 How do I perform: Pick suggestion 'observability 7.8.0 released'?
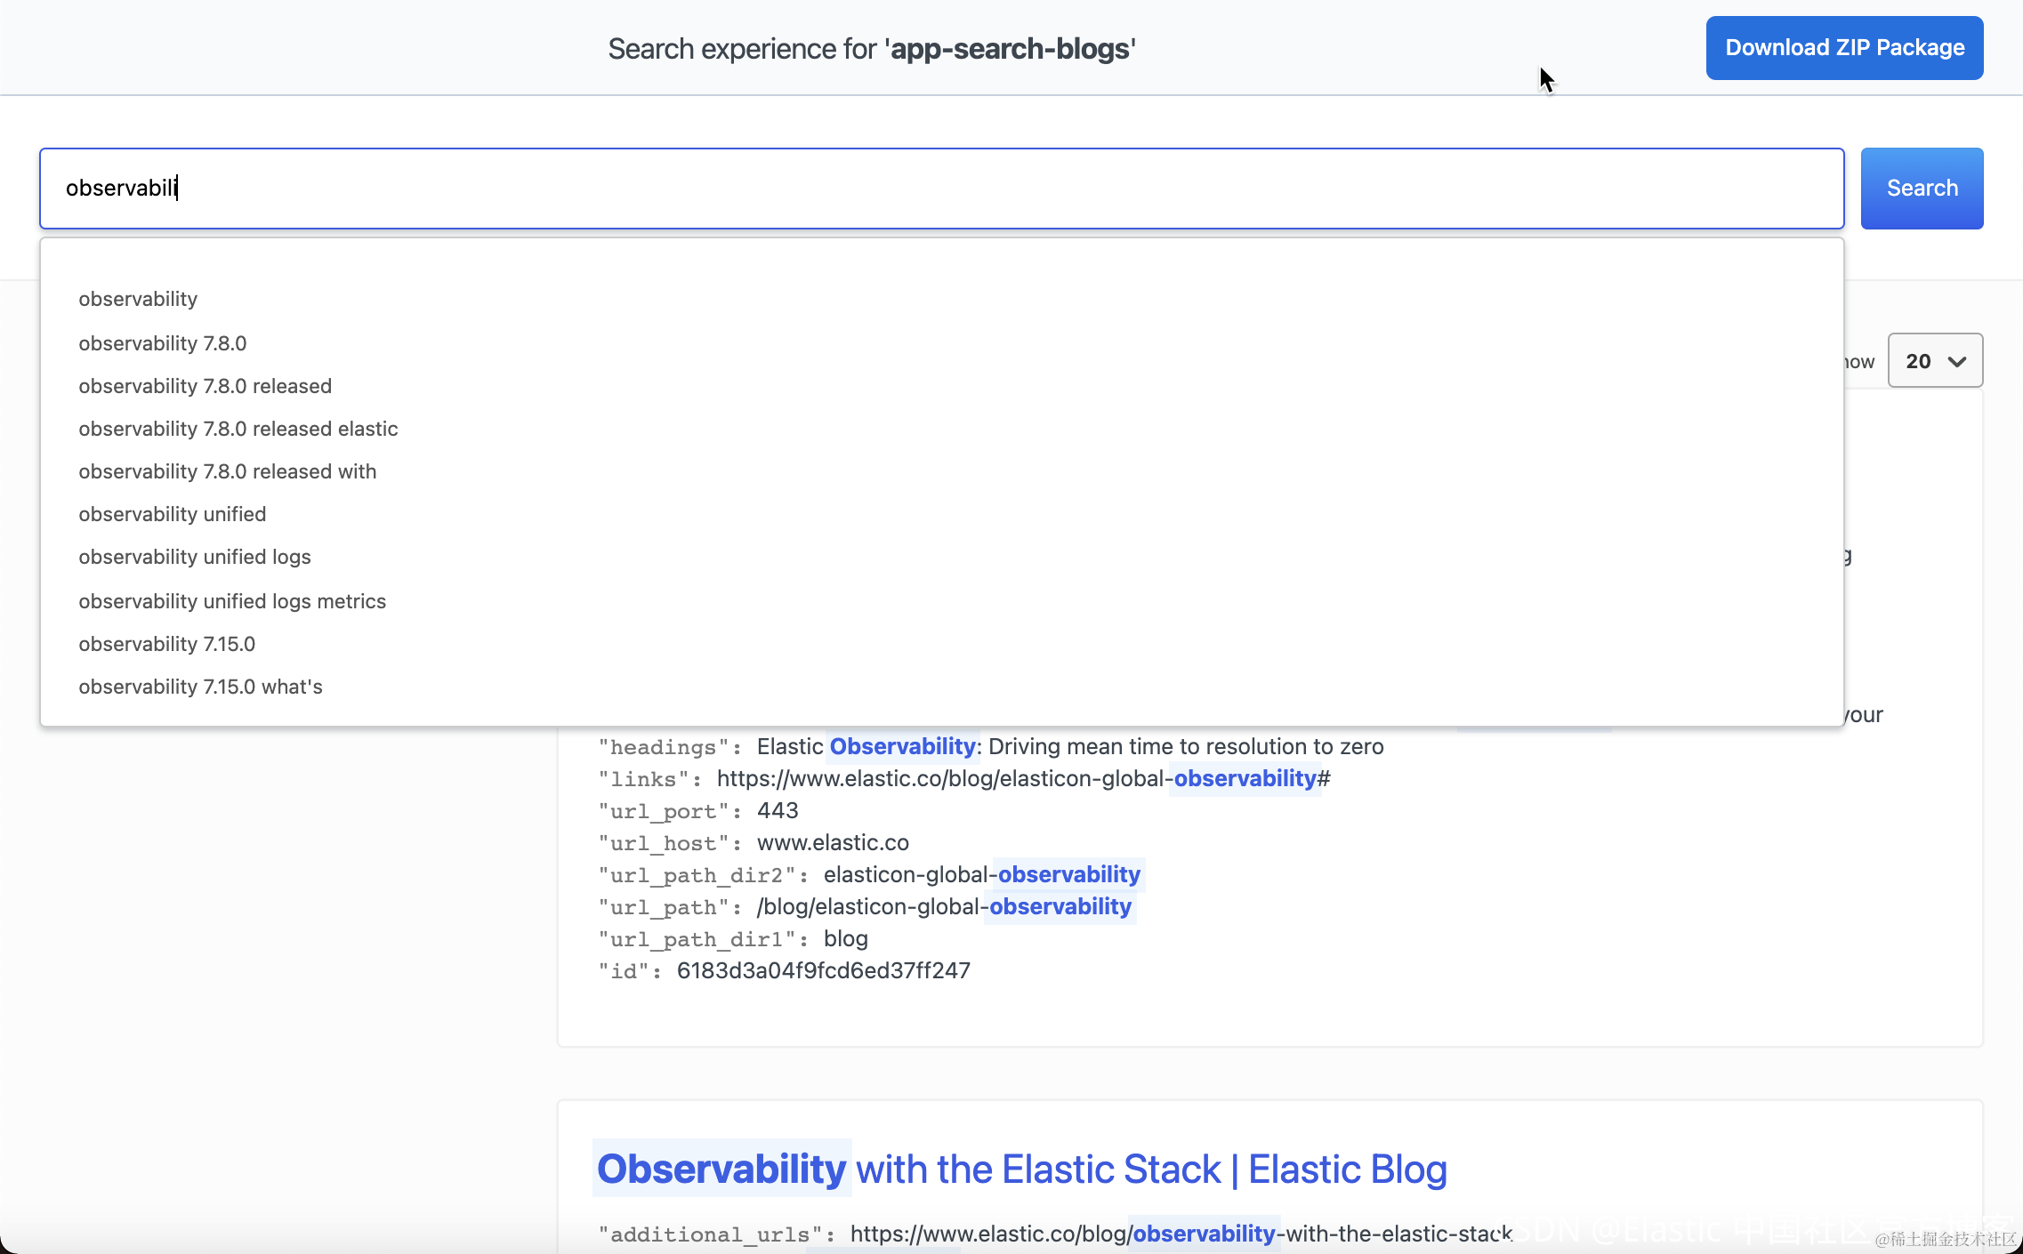click(205, 386)
